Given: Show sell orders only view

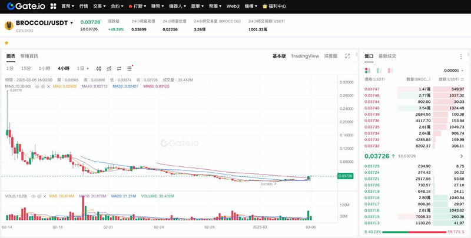Looking at the screenshot, I should [x=390, y=71].
